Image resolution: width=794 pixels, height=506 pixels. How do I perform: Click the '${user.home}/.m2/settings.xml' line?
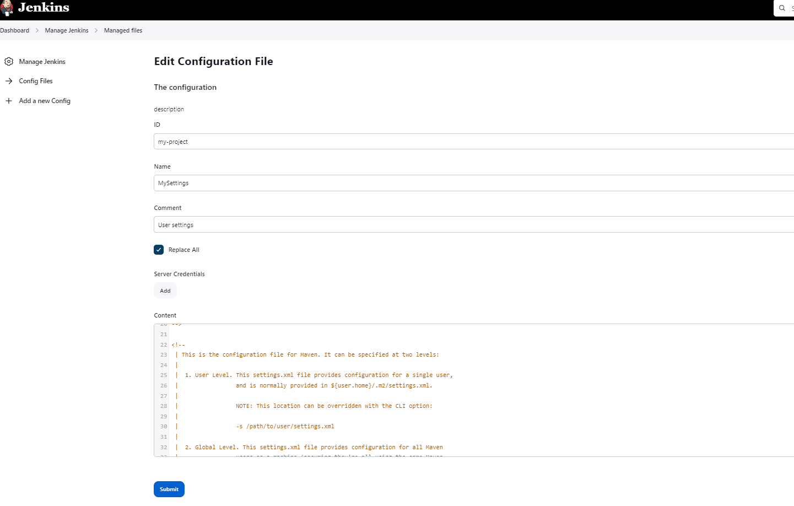point(334,386)
